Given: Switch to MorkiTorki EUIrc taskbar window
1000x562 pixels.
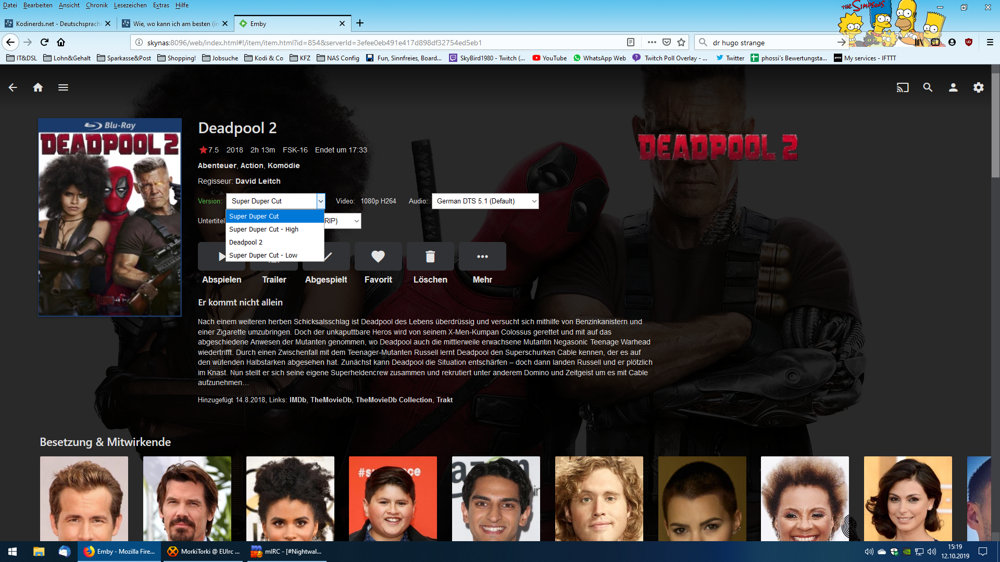Looking at the screenshot, I should (204, 552).
